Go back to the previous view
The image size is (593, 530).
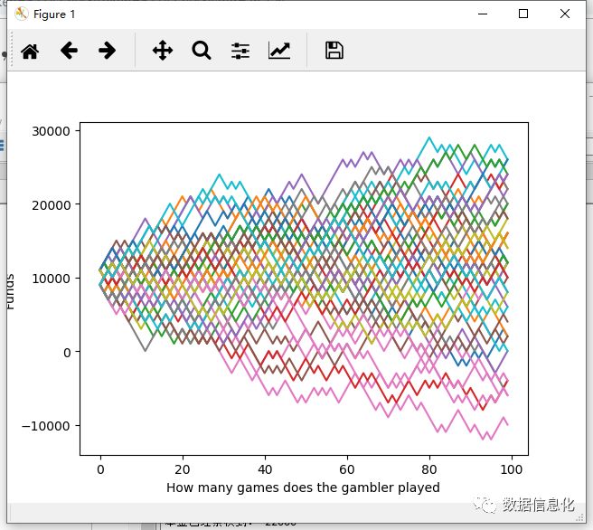(69, 51)
